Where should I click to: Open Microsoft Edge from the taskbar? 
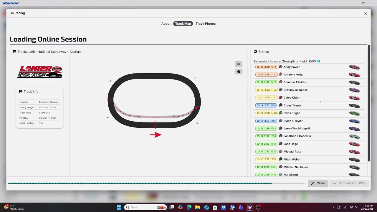(x=189, y=207)
